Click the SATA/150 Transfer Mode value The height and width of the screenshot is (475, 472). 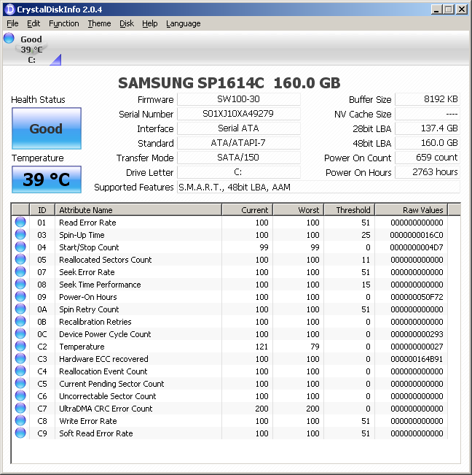pos(239,158)
